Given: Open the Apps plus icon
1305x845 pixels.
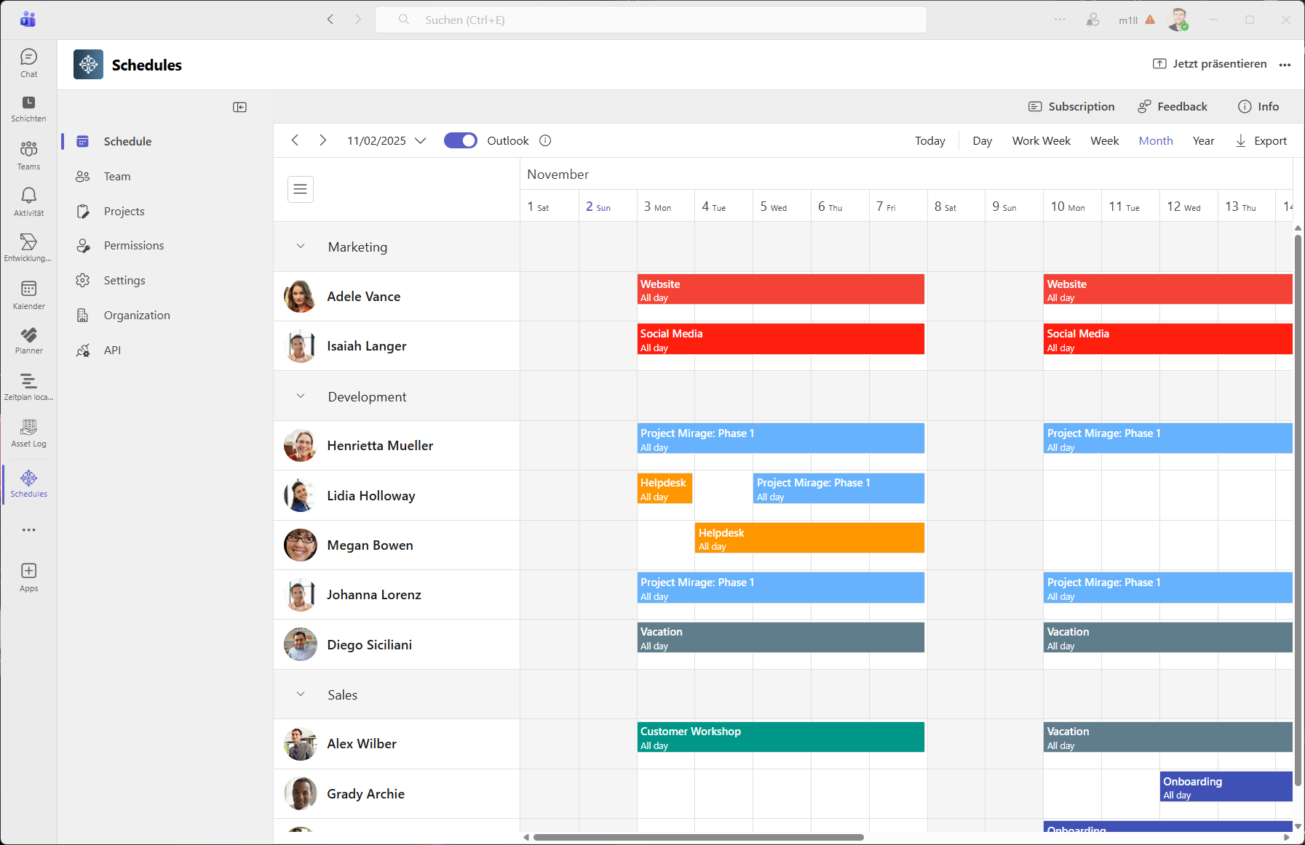Looking at the screenshot, I should 28,571.
